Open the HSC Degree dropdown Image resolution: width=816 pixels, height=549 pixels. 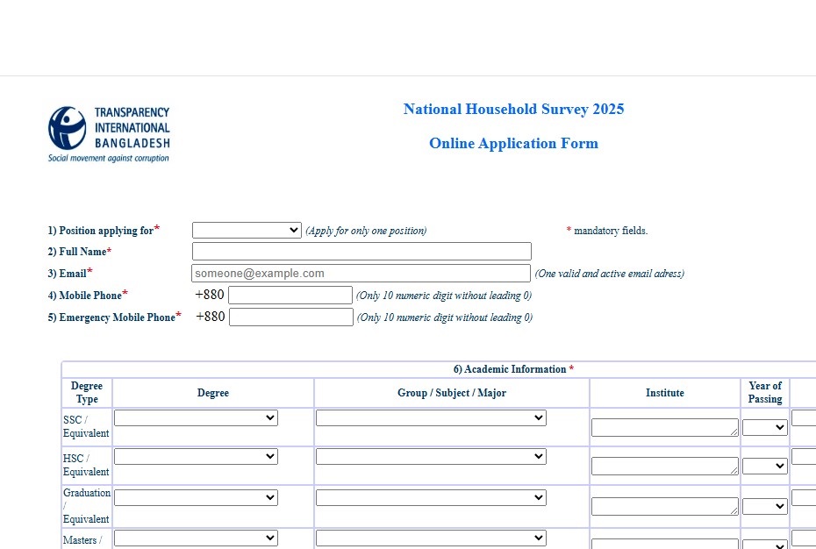pos(196,457)
